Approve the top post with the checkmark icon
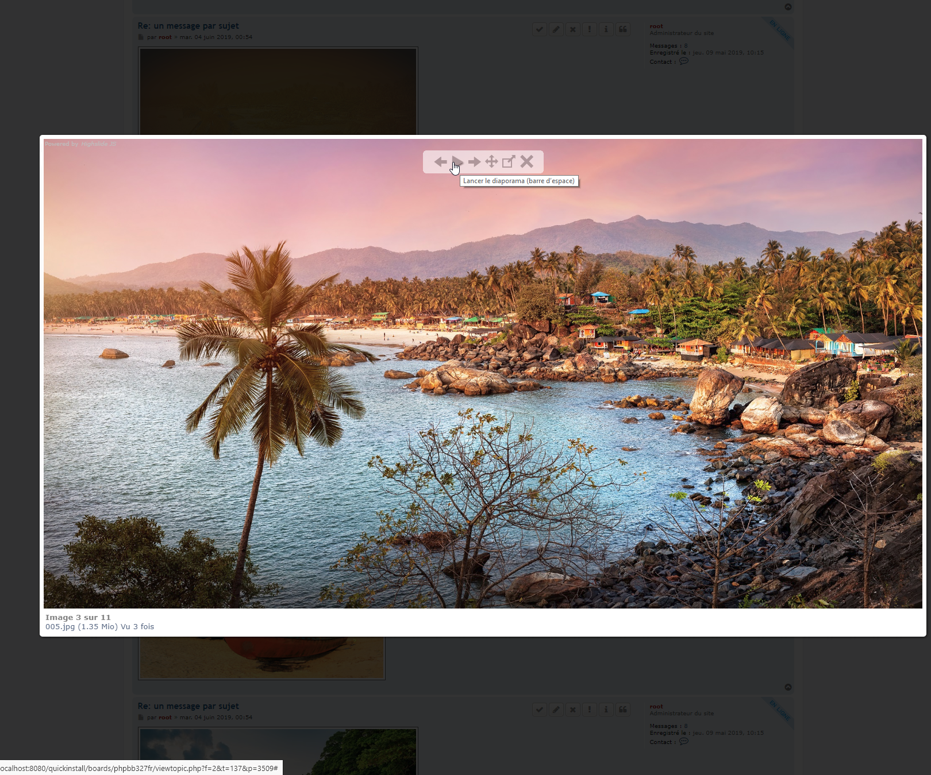Image resolution: width=931 pixels, height=775 pixels. point(540,29)
